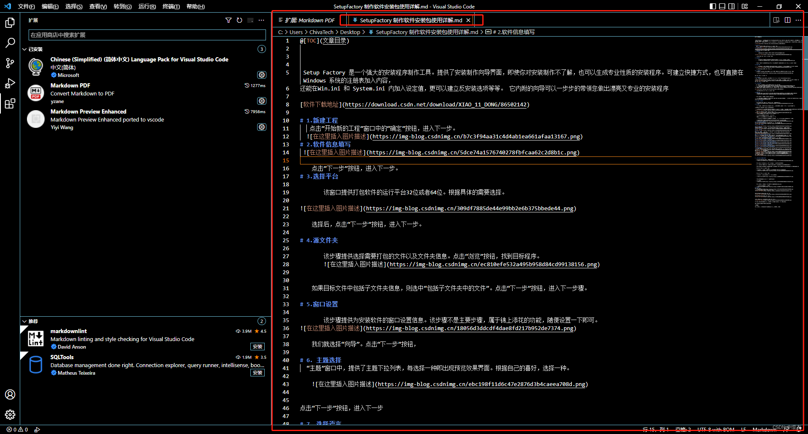Click in the extension marketplace search box
The width and height of the screenshot is (808, 434).
tap(147, 35)
